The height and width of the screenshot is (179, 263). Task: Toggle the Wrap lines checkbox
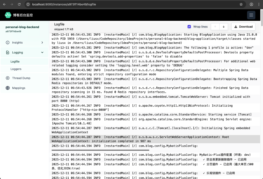pos(189,27)
